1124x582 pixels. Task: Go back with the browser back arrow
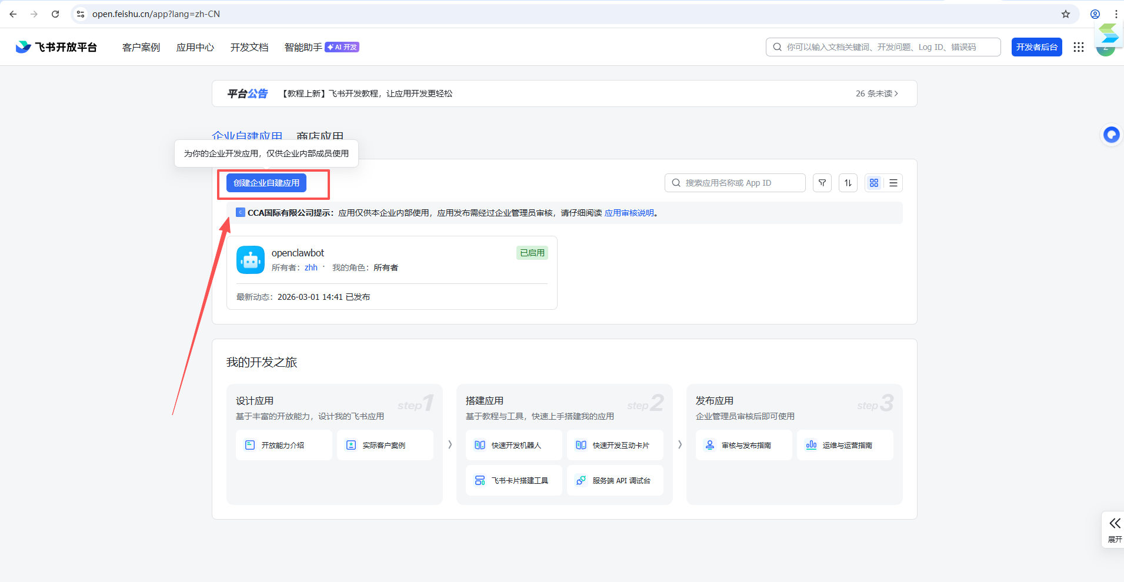(13, 14)
